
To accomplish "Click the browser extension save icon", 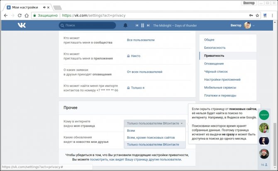I will point(265,16).
